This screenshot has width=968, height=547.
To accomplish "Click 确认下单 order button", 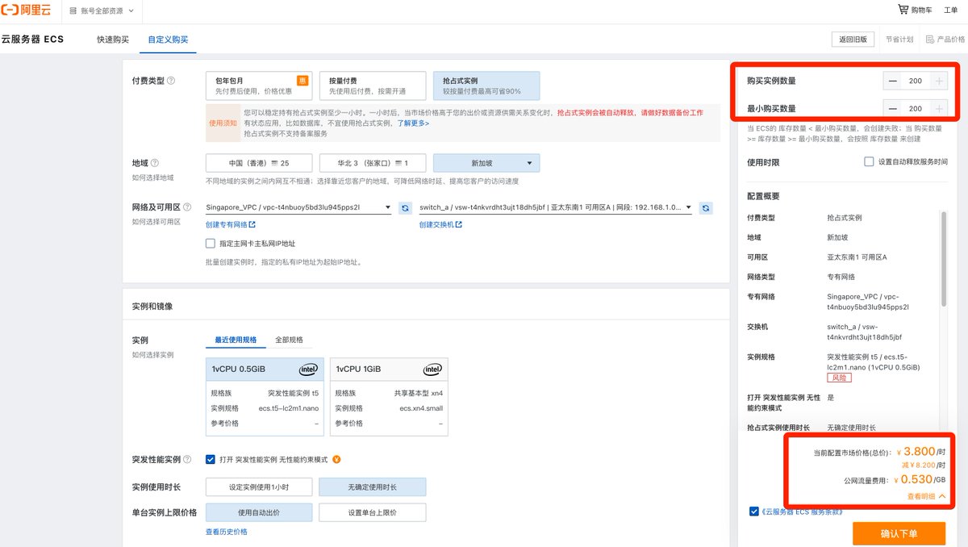I will tap(899, 533).
